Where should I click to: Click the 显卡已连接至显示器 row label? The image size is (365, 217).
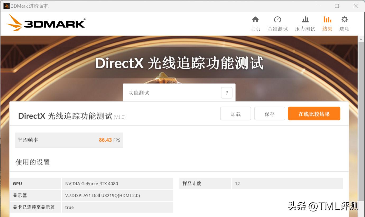click(34, 207)
